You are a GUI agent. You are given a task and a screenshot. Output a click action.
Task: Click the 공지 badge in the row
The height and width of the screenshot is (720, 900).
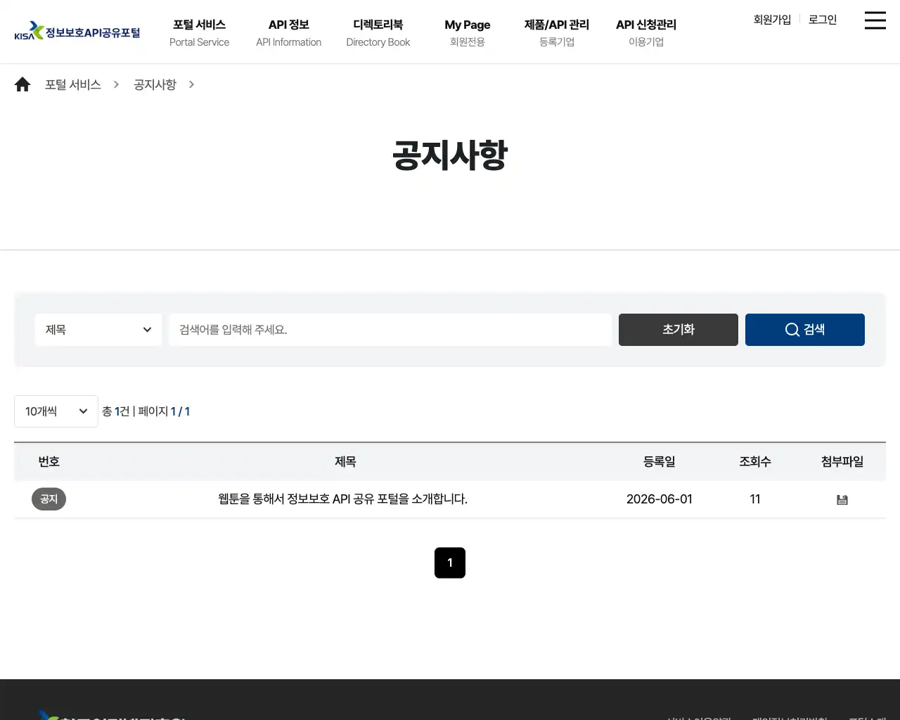point(49,499)
